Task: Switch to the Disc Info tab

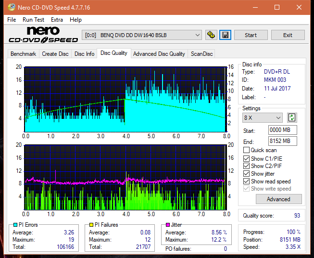Action: click(84, 54)
